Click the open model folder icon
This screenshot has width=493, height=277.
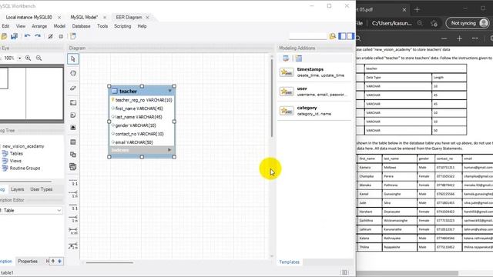click(x=4, y=36)
